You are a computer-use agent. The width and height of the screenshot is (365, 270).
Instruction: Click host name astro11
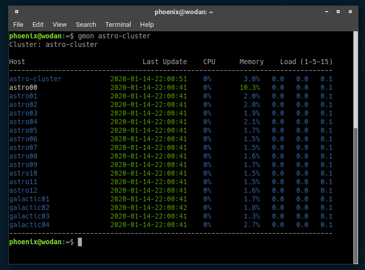23,182
